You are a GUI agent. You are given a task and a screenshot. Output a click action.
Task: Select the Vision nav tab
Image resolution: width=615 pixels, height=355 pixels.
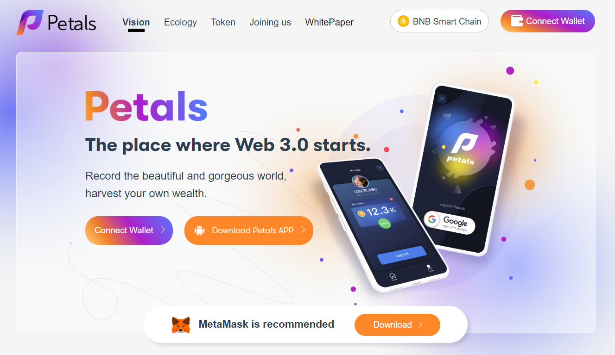pyautogui.click(x=136, y=22)
